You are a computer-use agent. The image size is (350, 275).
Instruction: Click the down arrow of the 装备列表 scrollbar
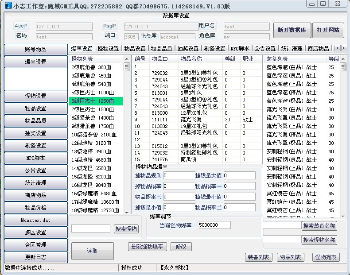343,216
